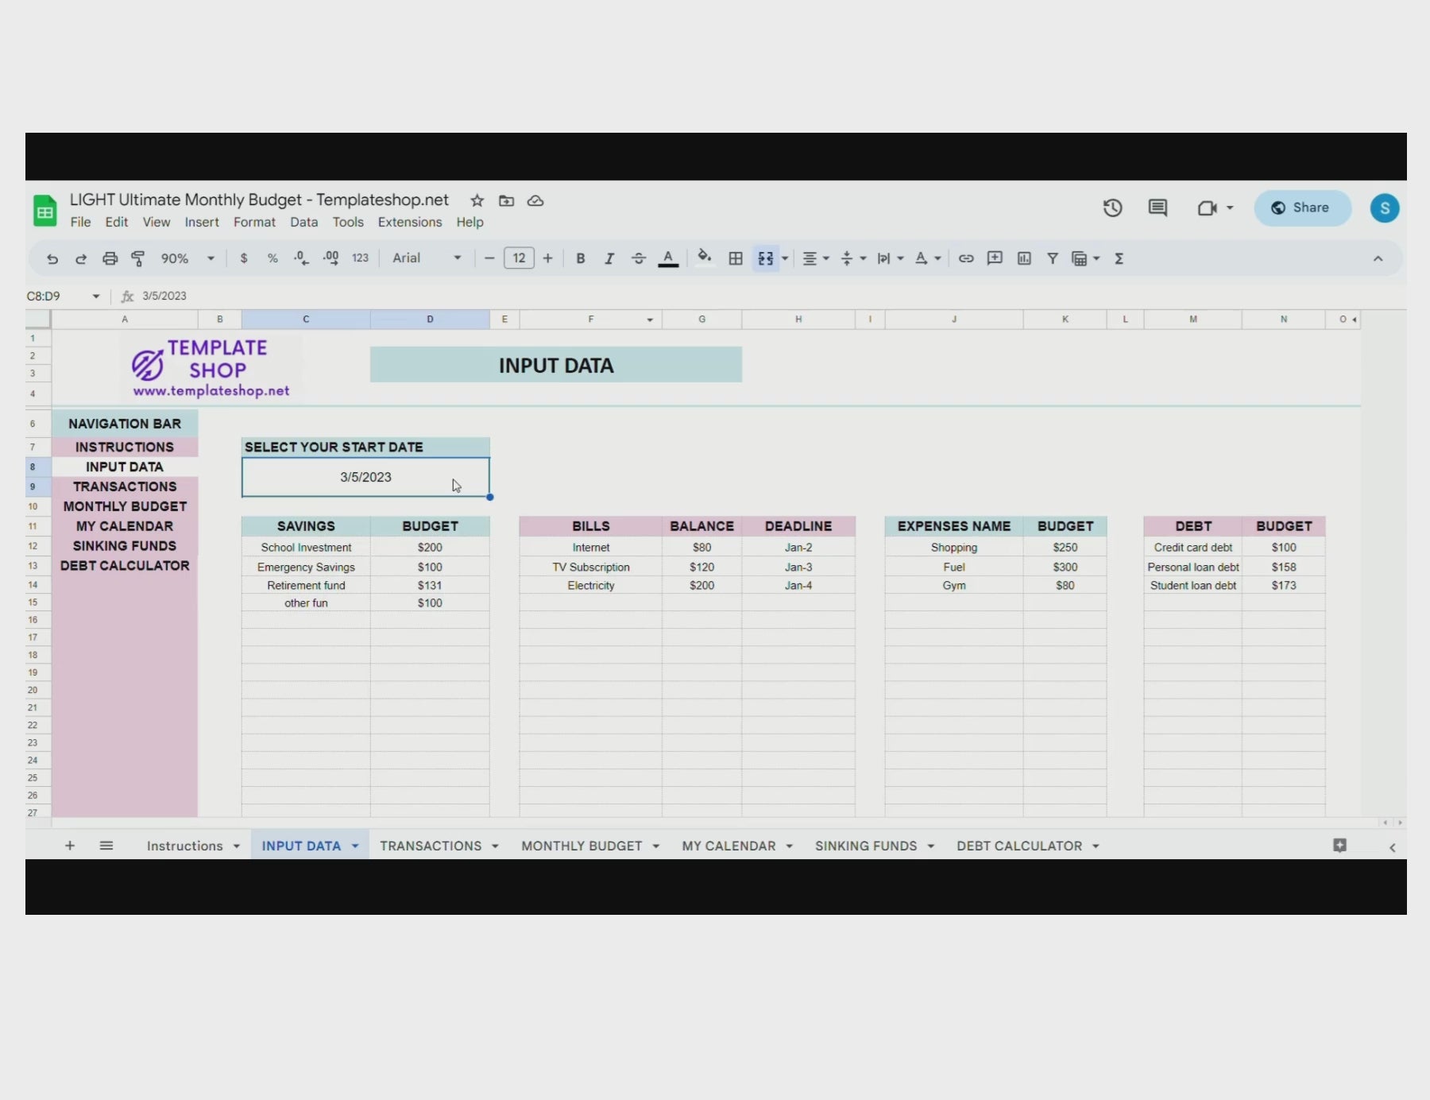1430x1100 pixels.
Task: Click DEBT CALCULATOR in navigation bar
Action: (x=125, y=566)
